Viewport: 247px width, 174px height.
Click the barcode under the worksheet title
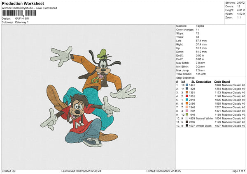pos(19,13)
